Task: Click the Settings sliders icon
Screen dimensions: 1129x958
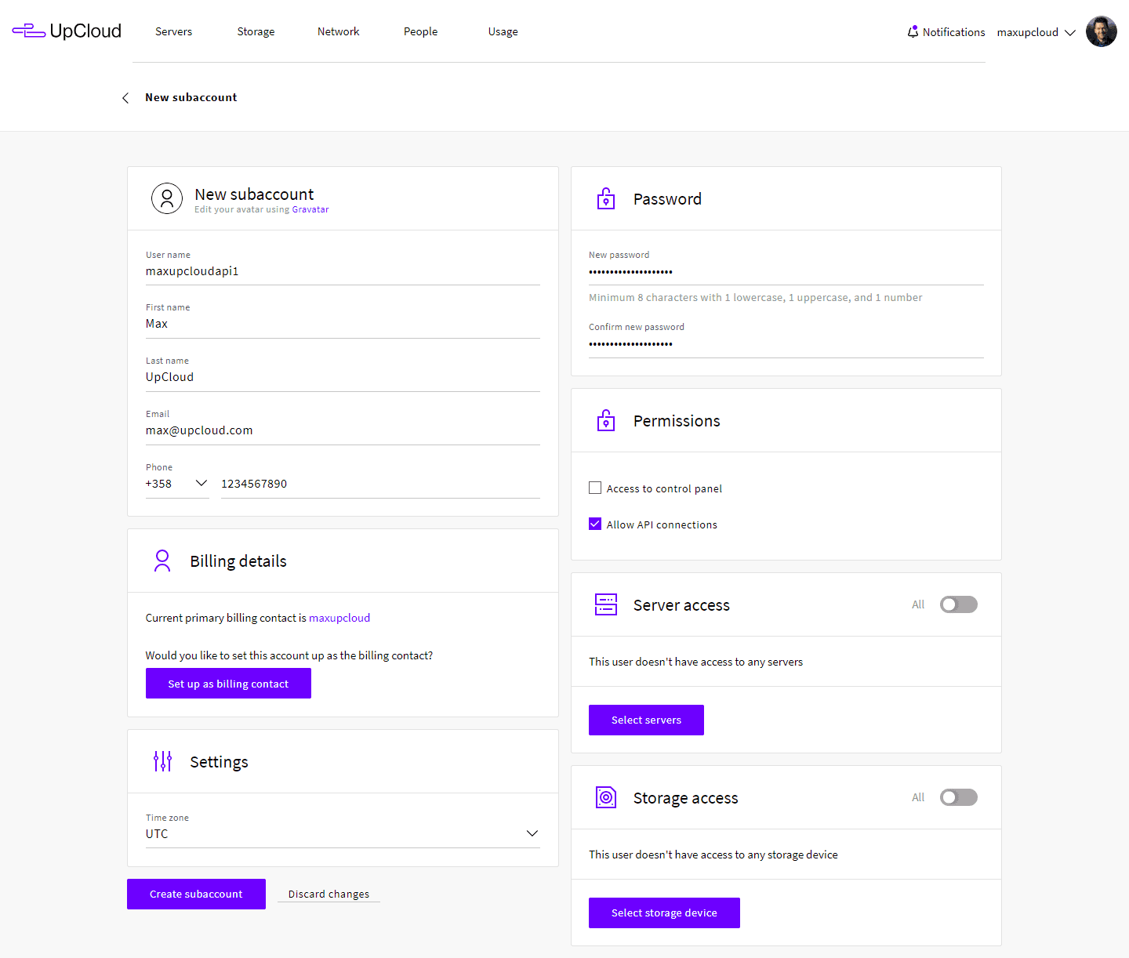Action: [162, 761]
